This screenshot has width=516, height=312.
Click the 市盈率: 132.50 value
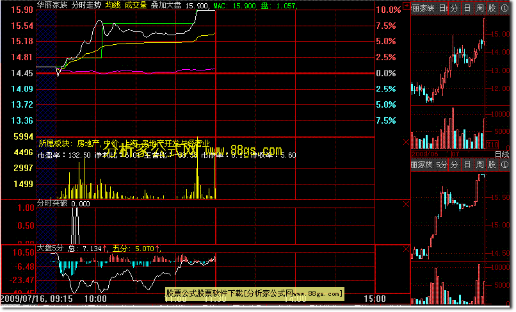point(64,155)
